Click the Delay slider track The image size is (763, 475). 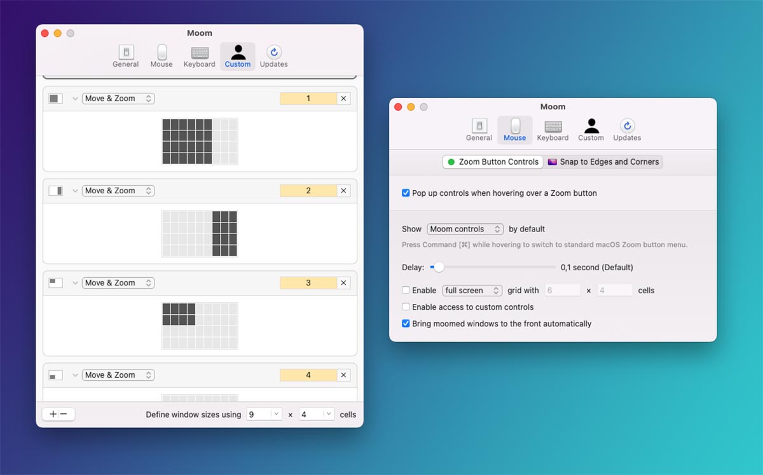[496, 267]
